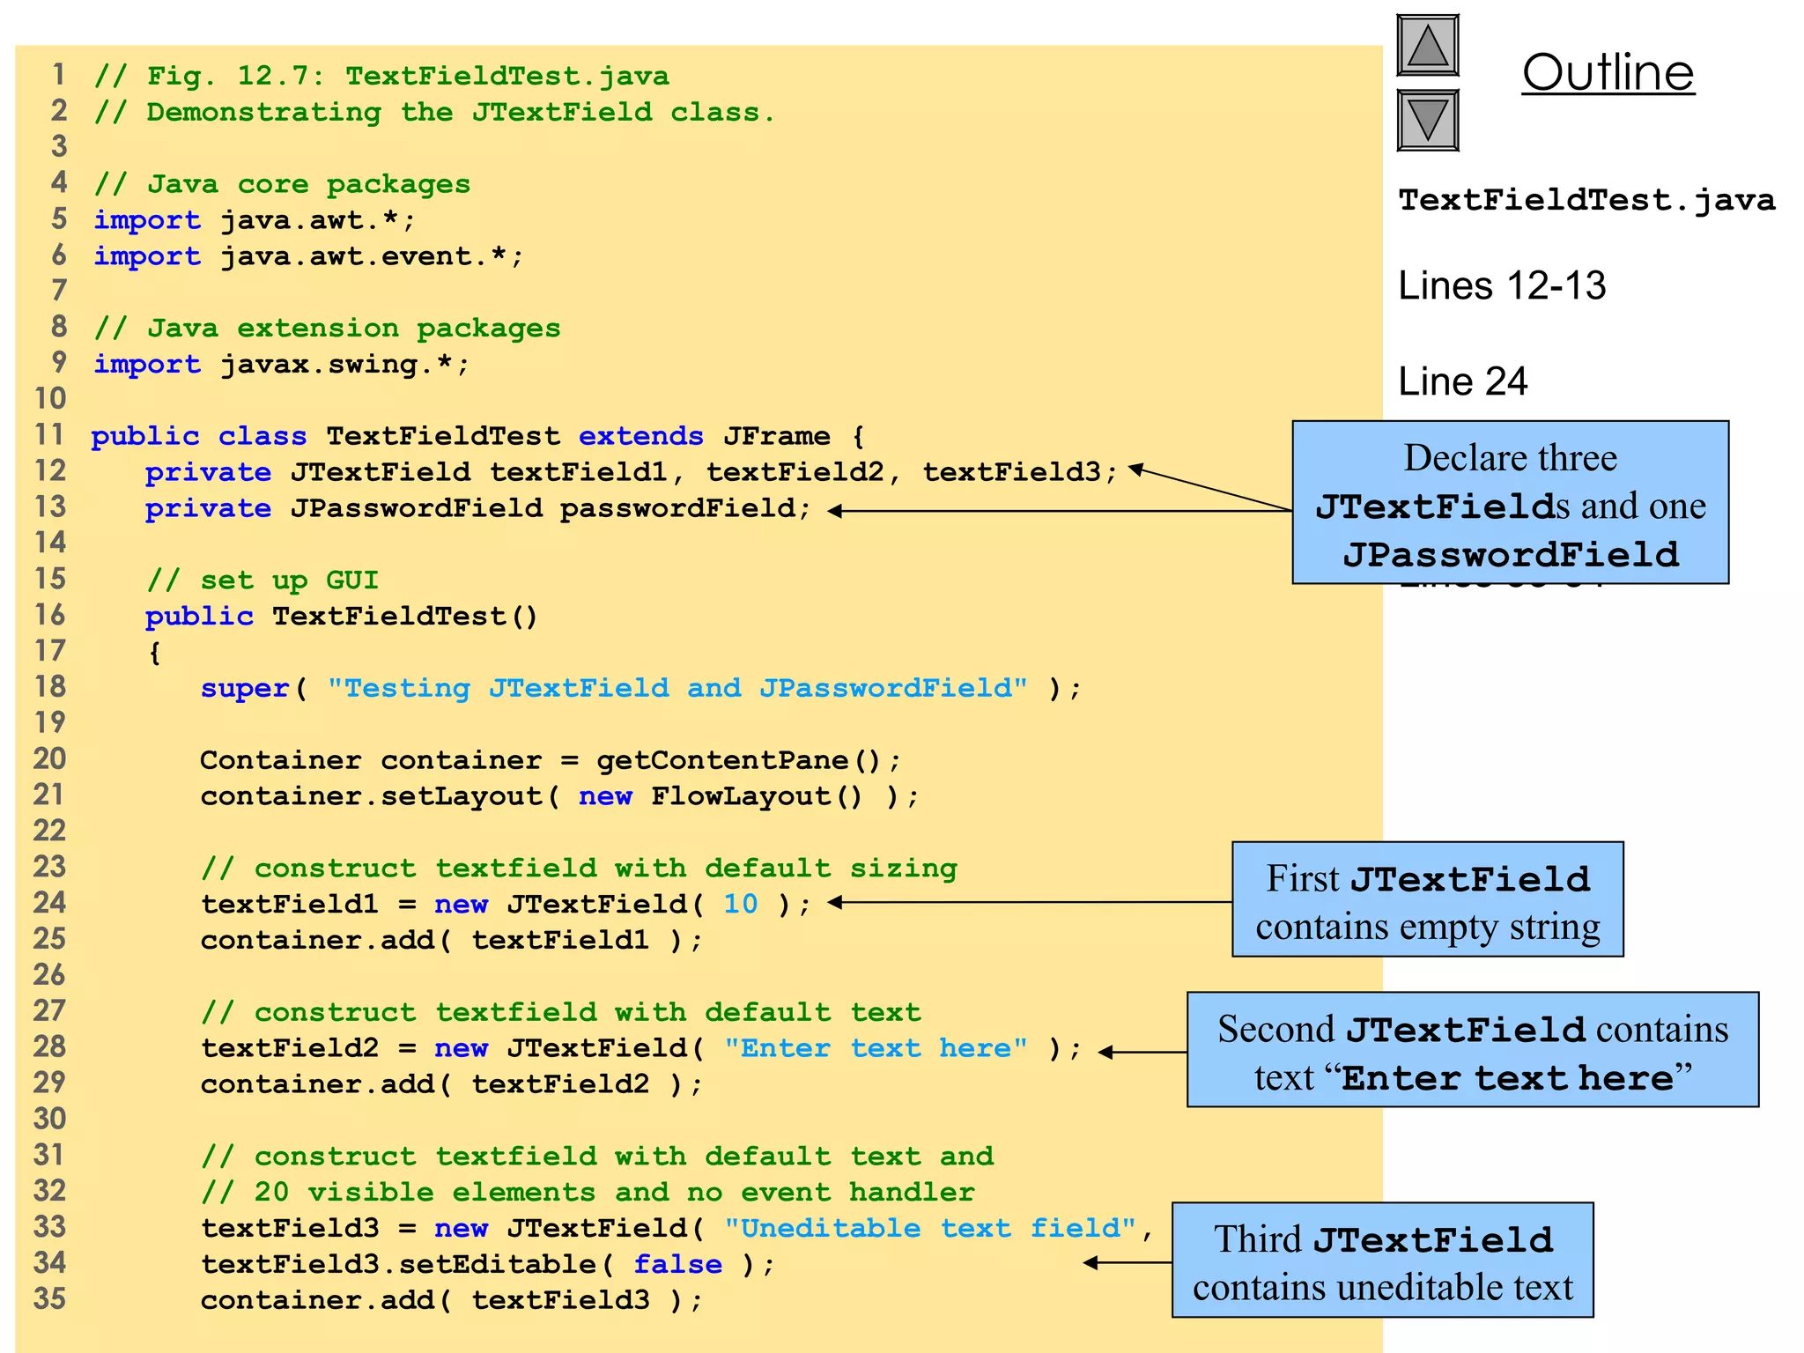Click the Third JTextField callout box

tap(1382, 1261)
